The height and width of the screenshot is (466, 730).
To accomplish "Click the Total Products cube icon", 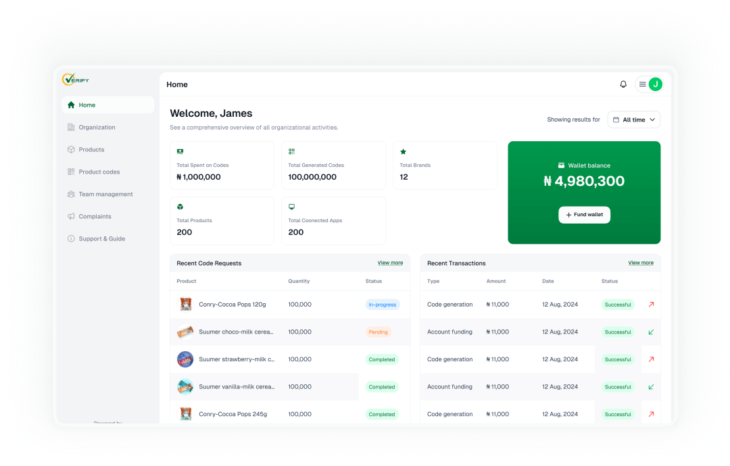I will (x=180, y=207).
